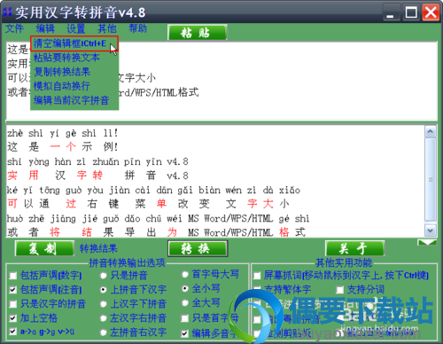Click the green 复制 button

coord(44,248)
